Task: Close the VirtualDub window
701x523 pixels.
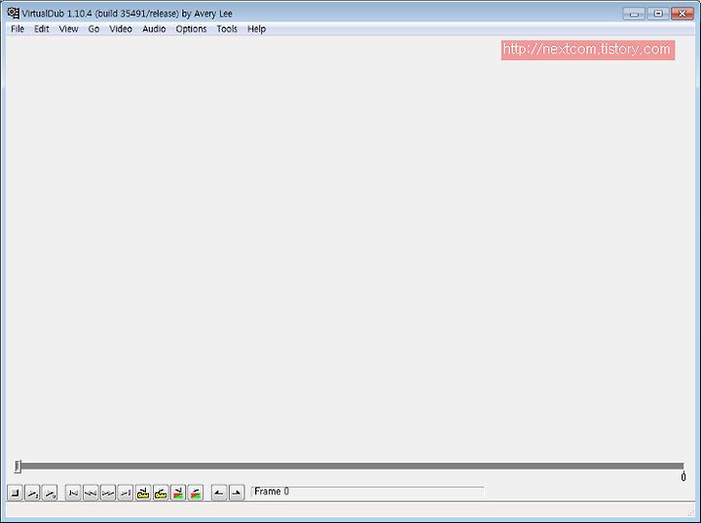Action: click(x=683, y=14)
